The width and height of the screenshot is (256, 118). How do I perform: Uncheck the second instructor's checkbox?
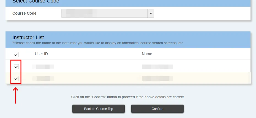click(x=16, y=79)
